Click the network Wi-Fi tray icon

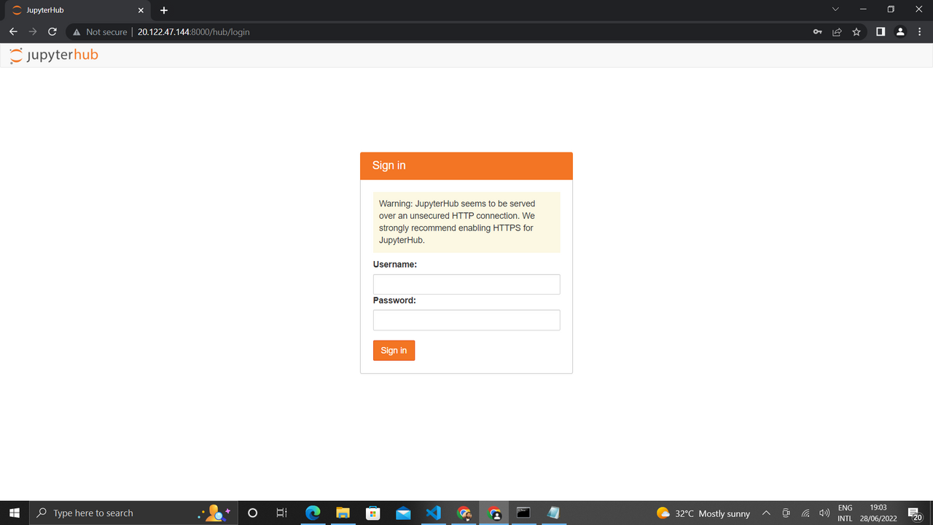[805, 513]
